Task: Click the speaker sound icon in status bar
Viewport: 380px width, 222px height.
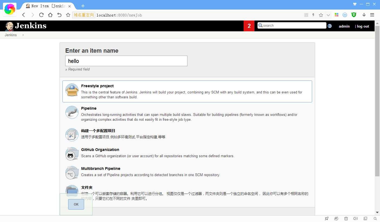Action: 355,218
